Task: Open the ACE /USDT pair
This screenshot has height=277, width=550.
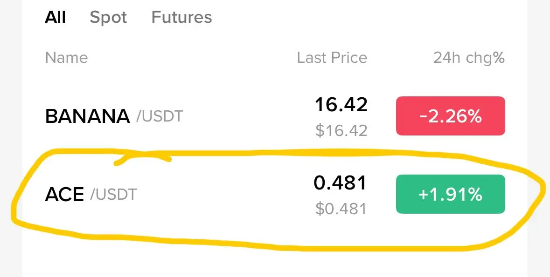Action: click(275, 194)
